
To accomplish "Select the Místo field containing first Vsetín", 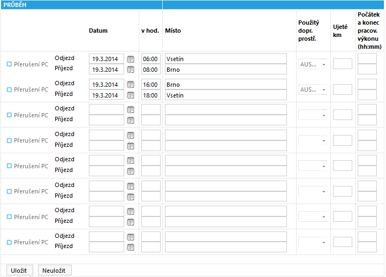I will pyautogui.click(x=226, y=59).
